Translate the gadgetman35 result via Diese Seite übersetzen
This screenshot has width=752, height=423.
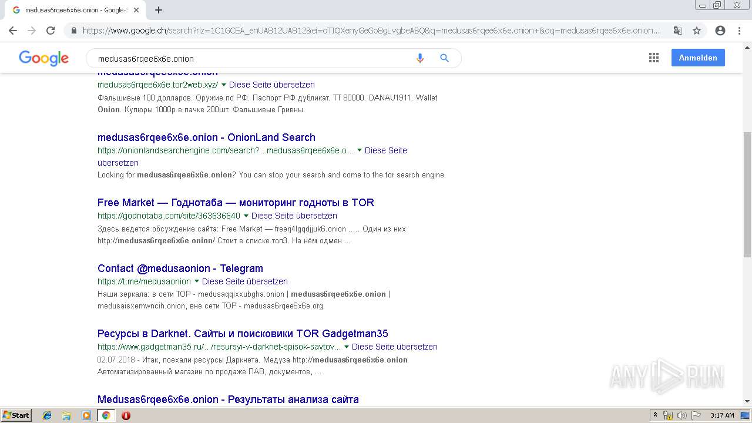point(395,347)
